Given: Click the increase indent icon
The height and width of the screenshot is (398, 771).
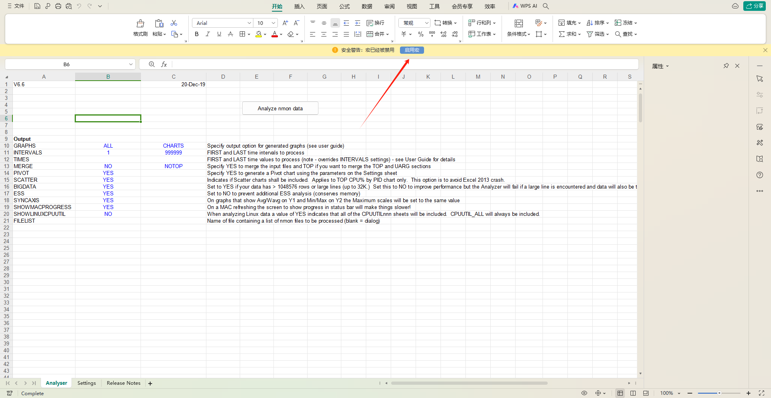Looking at the screenshot, I should click(358, 23).
